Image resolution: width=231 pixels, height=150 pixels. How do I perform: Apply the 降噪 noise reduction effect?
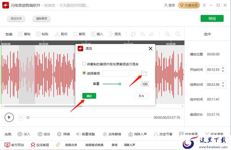coord(64,134)
